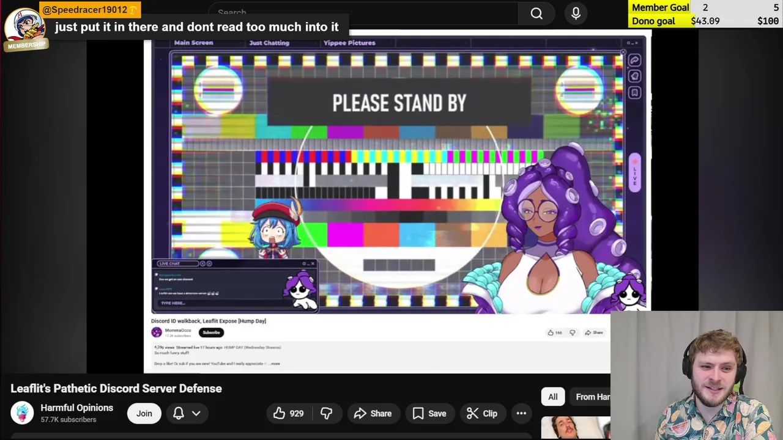Screen dimensions: 783x440
Task: Share the Harmful Opinions video
Action: tap(373, 414)
